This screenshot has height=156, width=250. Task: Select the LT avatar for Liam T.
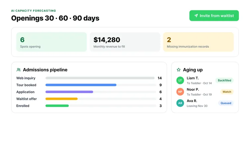tap(180, 80)
